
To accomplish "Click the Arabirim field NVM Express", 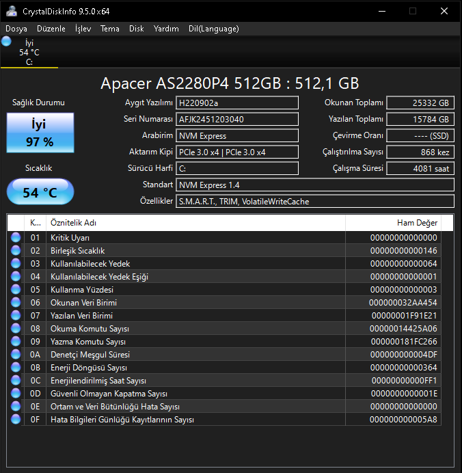I will tap(237, 135).
